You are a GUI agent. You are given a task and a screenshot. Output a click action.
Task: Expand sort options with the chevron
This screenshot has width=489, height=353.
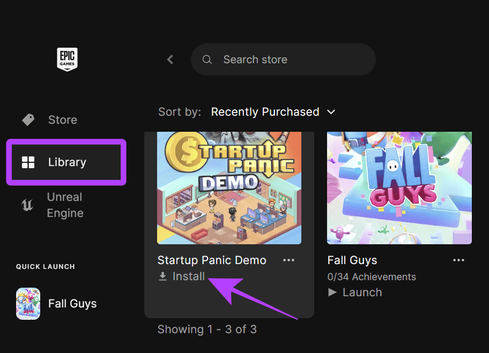click(x=331, y=112)
